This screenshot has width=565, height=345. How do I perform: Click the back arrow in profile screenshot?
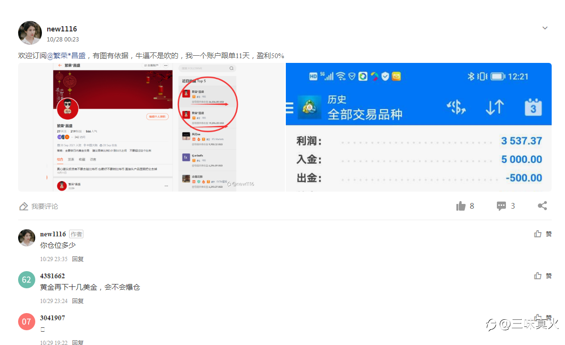60,65
